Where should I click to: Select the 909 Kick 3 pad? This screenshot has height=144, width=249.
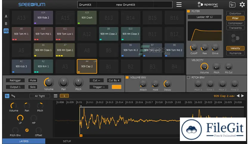[21, 66]
